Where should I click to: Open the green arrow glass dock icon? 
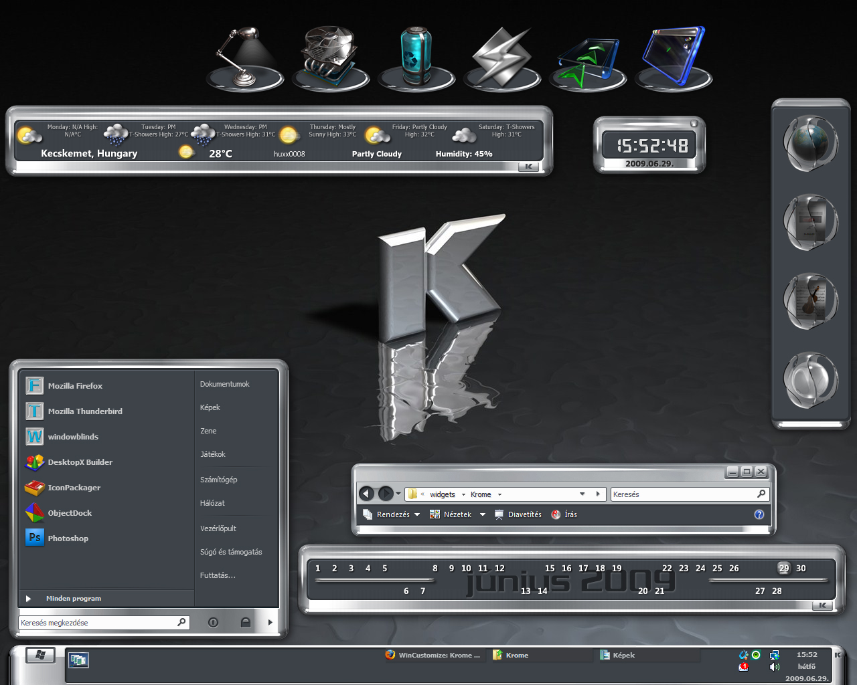pyautogui.click(x=588, y=64)
